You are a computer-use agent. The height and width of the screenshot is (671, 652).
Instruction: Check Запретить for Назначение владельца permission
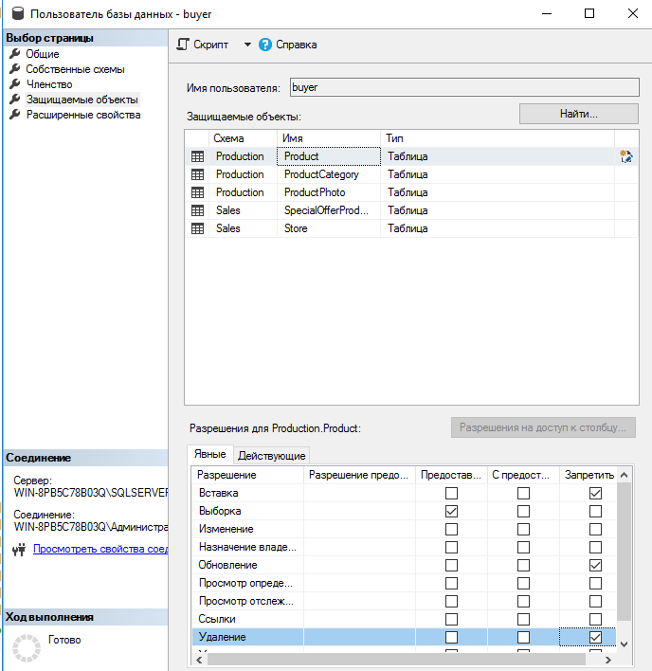(595, 547)
